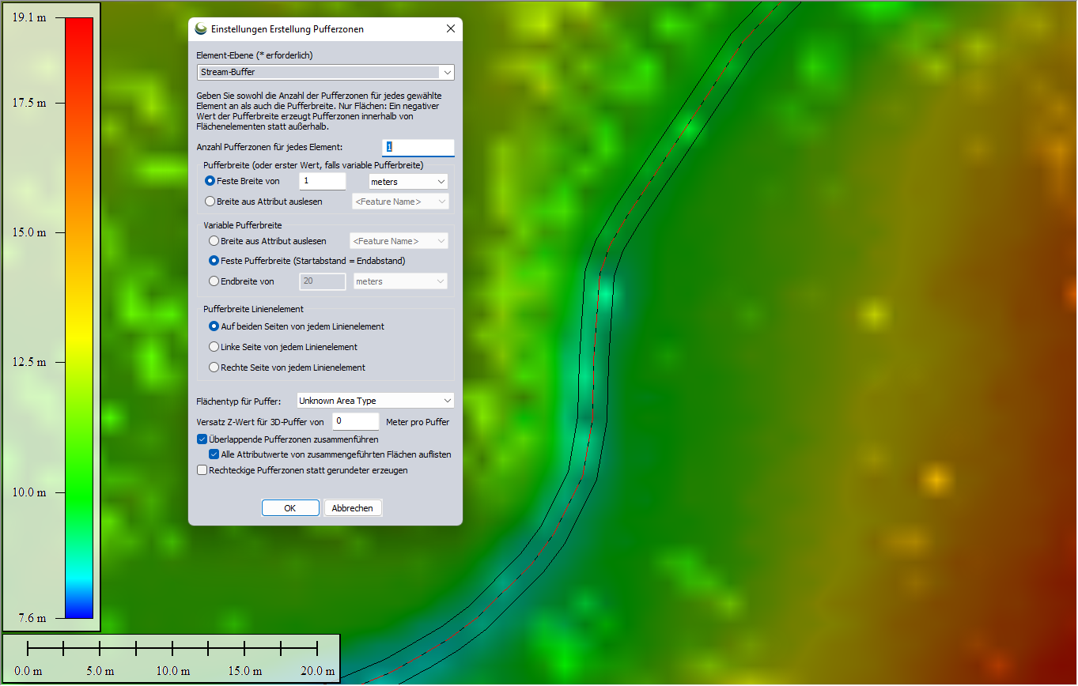Click the Abbrechen button

(353, 508)
